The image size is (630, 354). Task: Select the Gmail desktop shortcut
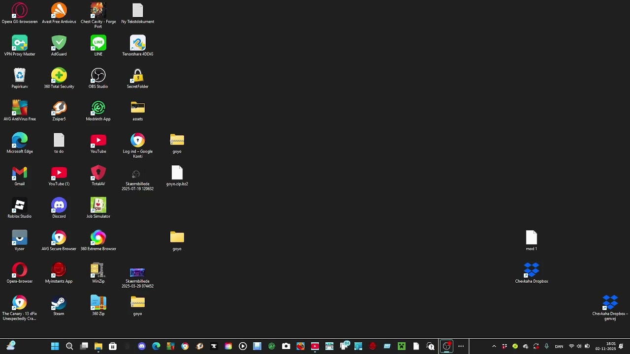click(x=20, y=176)
